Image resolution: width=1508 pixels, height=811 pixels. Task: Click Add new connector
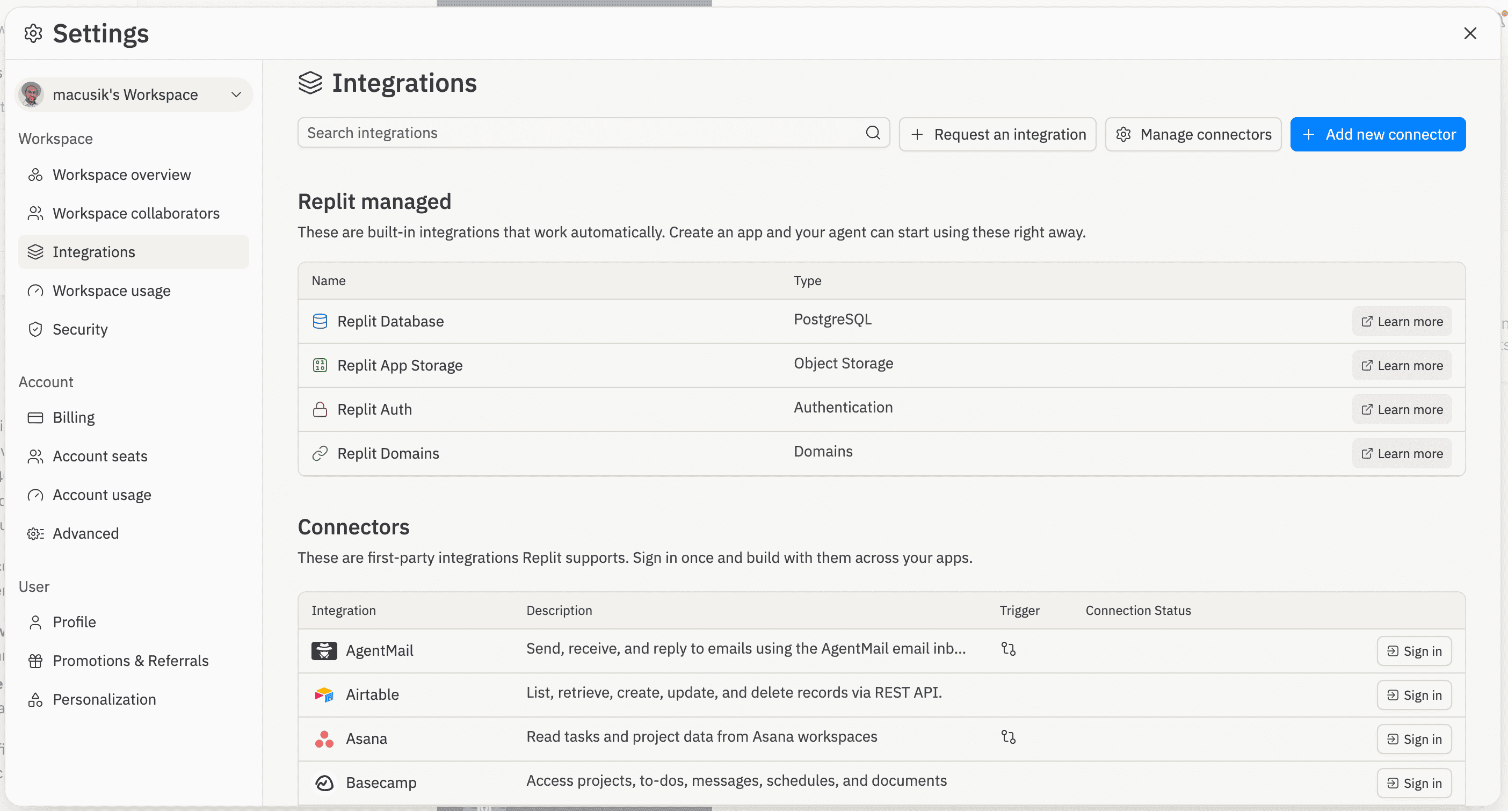point(1378,134)
